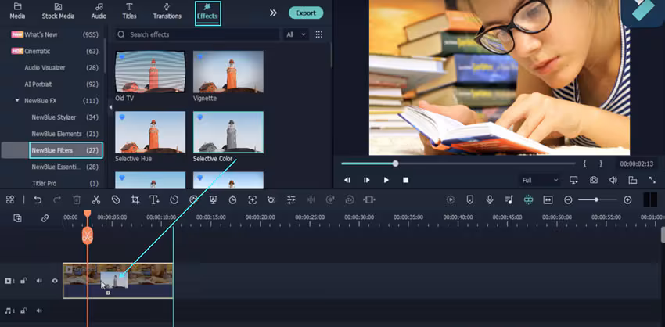Zoom in the timeline with plus
The image size is (665, 327).
pyautogui.click(x=627, y=199)
